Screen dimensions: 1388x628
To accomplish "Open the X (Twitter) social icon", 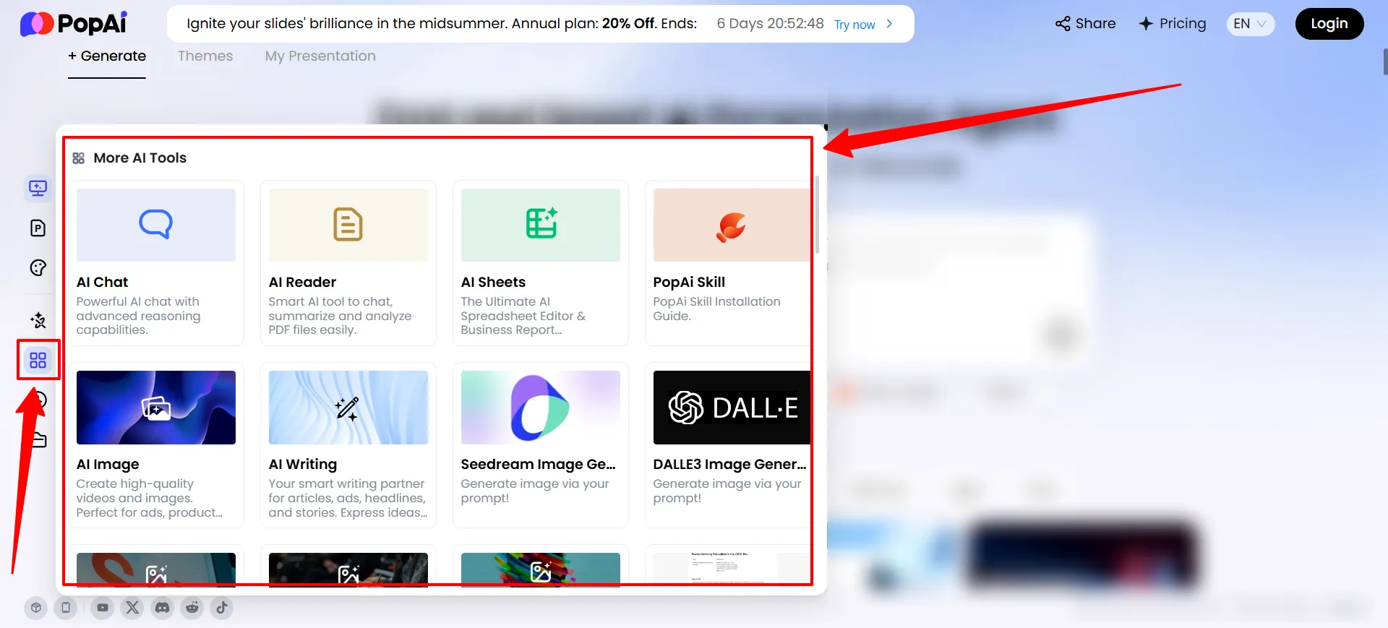I will coord(132,608).
